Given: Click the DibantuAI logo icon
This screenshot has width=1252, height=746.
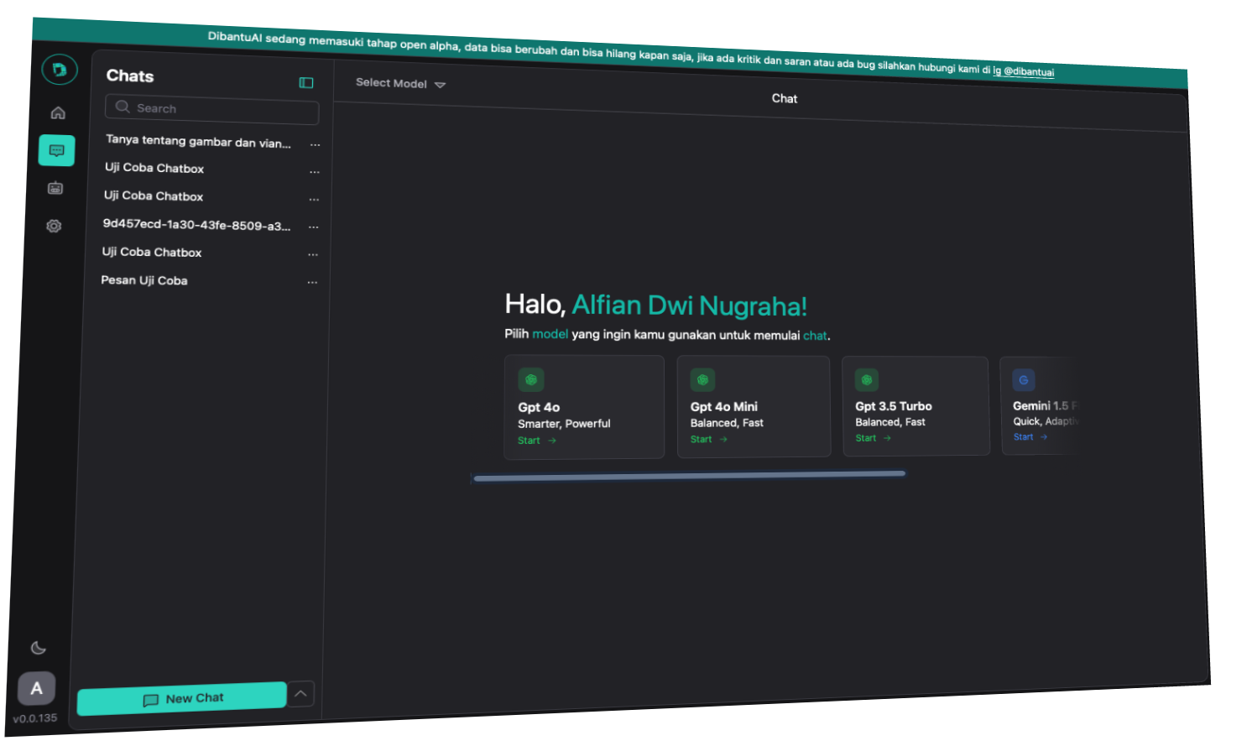Looking at the screenshot, I should pyautogui.click(x=60, y=70).
